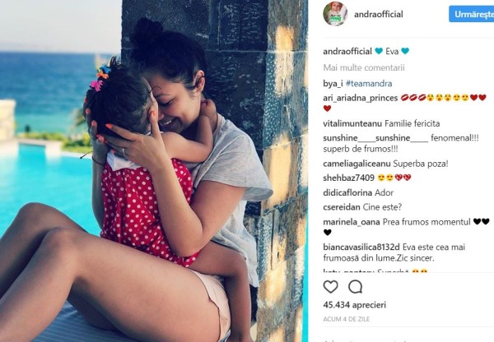Open andraofficial username in caption
This screenshot has height=342, width=494.
point(347,51)
